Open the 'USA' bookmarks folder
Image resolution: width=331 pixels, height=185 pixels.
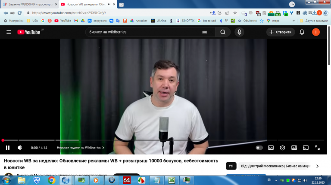(32, 21)
